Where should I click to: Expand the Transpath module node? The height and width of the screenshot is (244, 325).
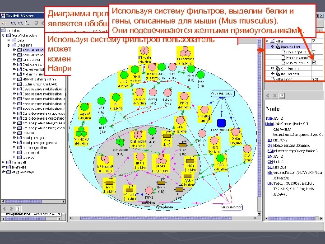point(4,162)
